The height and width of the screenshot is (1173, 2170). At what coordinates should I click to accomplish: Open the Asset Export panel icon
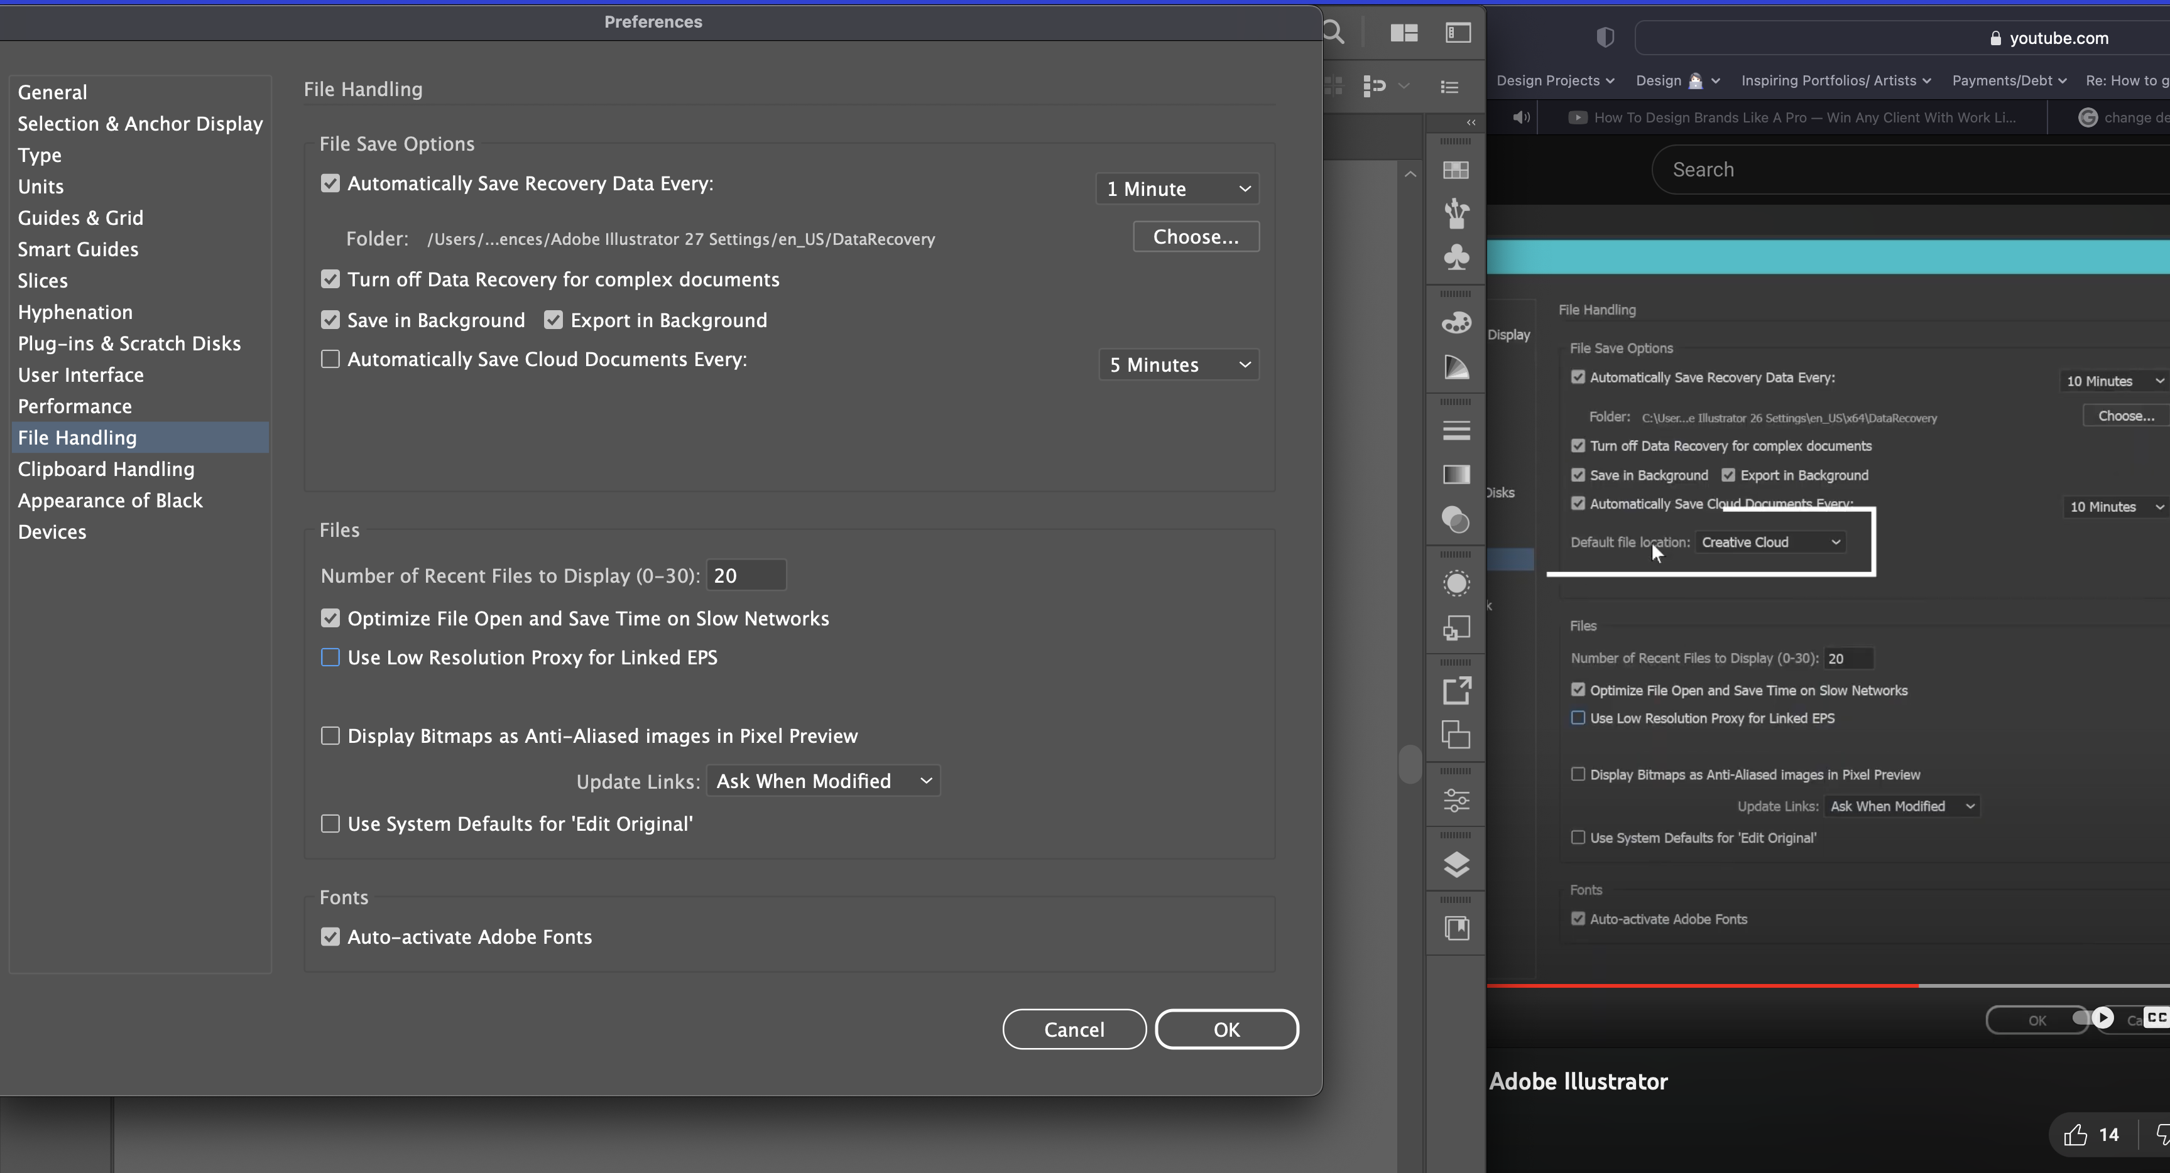pyautogui.click(x=1456, y=691)
